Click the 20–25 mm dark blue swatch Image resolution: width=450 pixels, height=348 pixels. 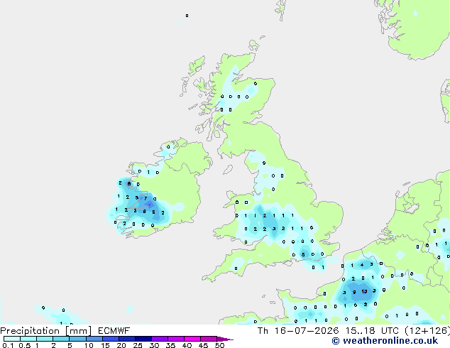click(127, 339)
